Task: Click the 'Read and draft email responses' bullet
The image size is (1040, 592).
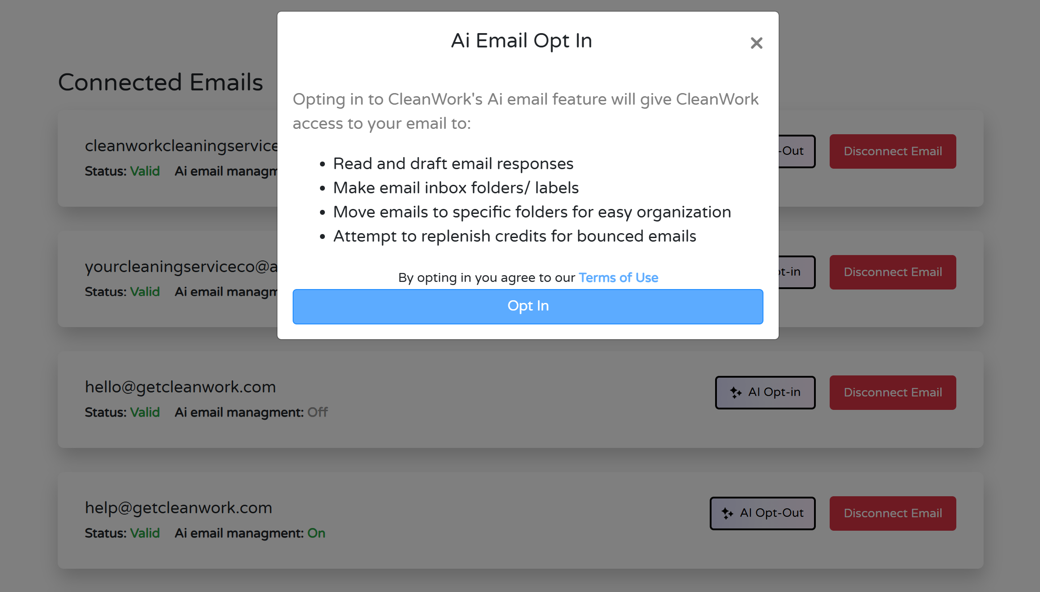Action: click(453, 164)
